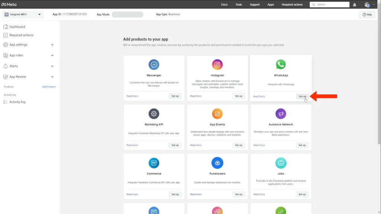381x214 pixels.
Task: Open the Docs menu
Action: pos(224,4)
